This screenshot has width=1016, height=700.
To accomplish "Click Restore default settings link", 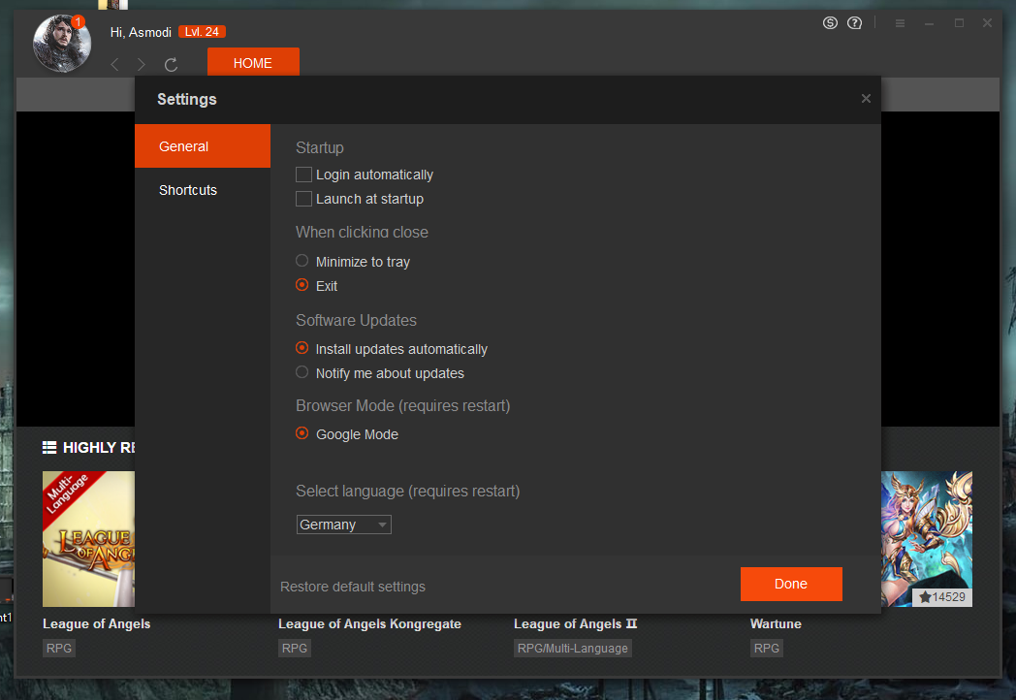I will pyautogui.click(x=353, y=587).
